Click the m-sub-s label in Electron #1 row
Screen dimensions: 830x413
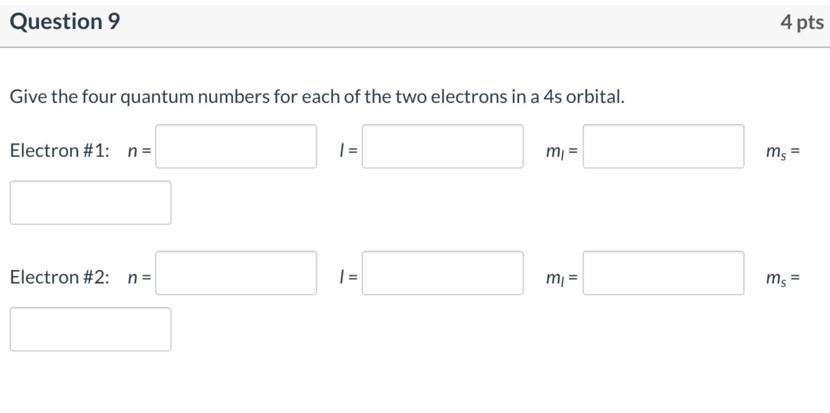pyautogui.click(x=782, y=152)
